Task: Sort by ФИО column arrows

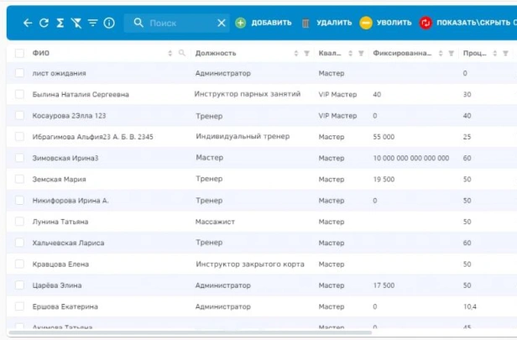Action: 170,54
